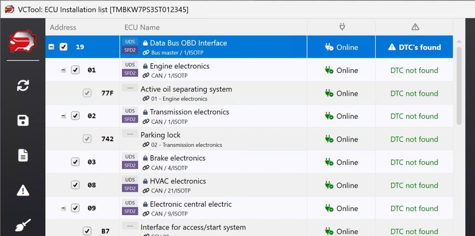The image size is (475, 236).
Task: Collapse the address 02 Transmission node
Action: pos(64,116)
